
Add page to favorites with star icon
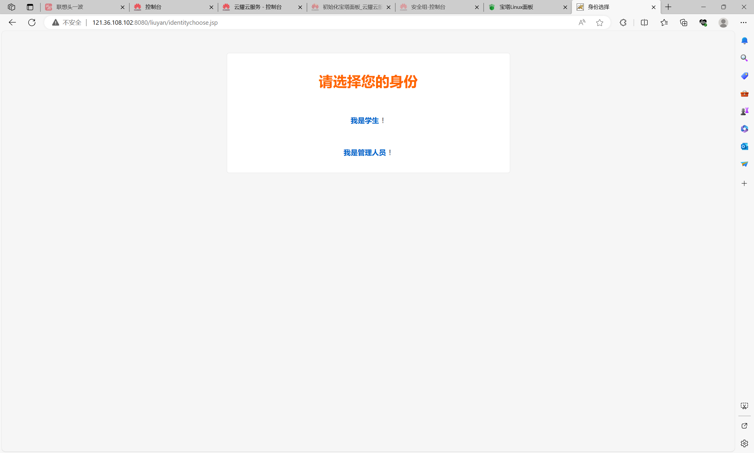click(599, 22)
